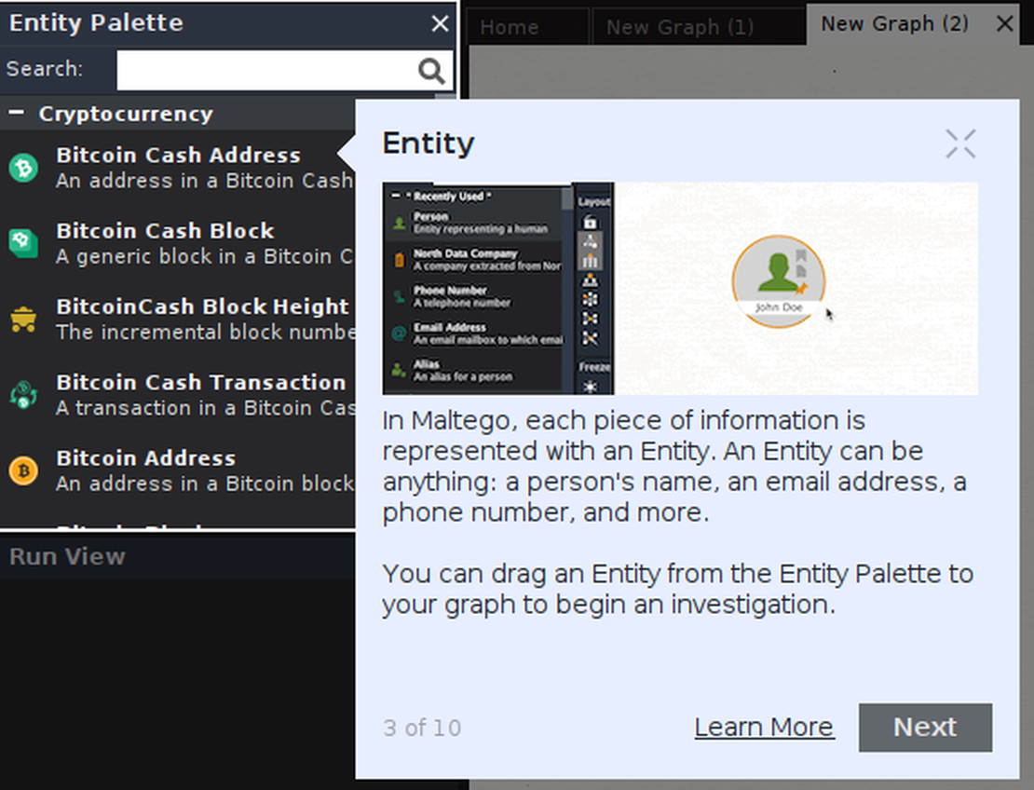Switch to the New Graph (1) tab
1034x790 pixels.
pos(680,27)
